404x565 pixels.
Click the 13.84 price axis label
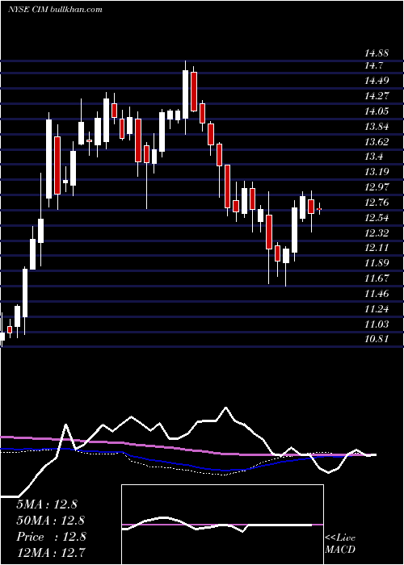(x=377, y=127)
